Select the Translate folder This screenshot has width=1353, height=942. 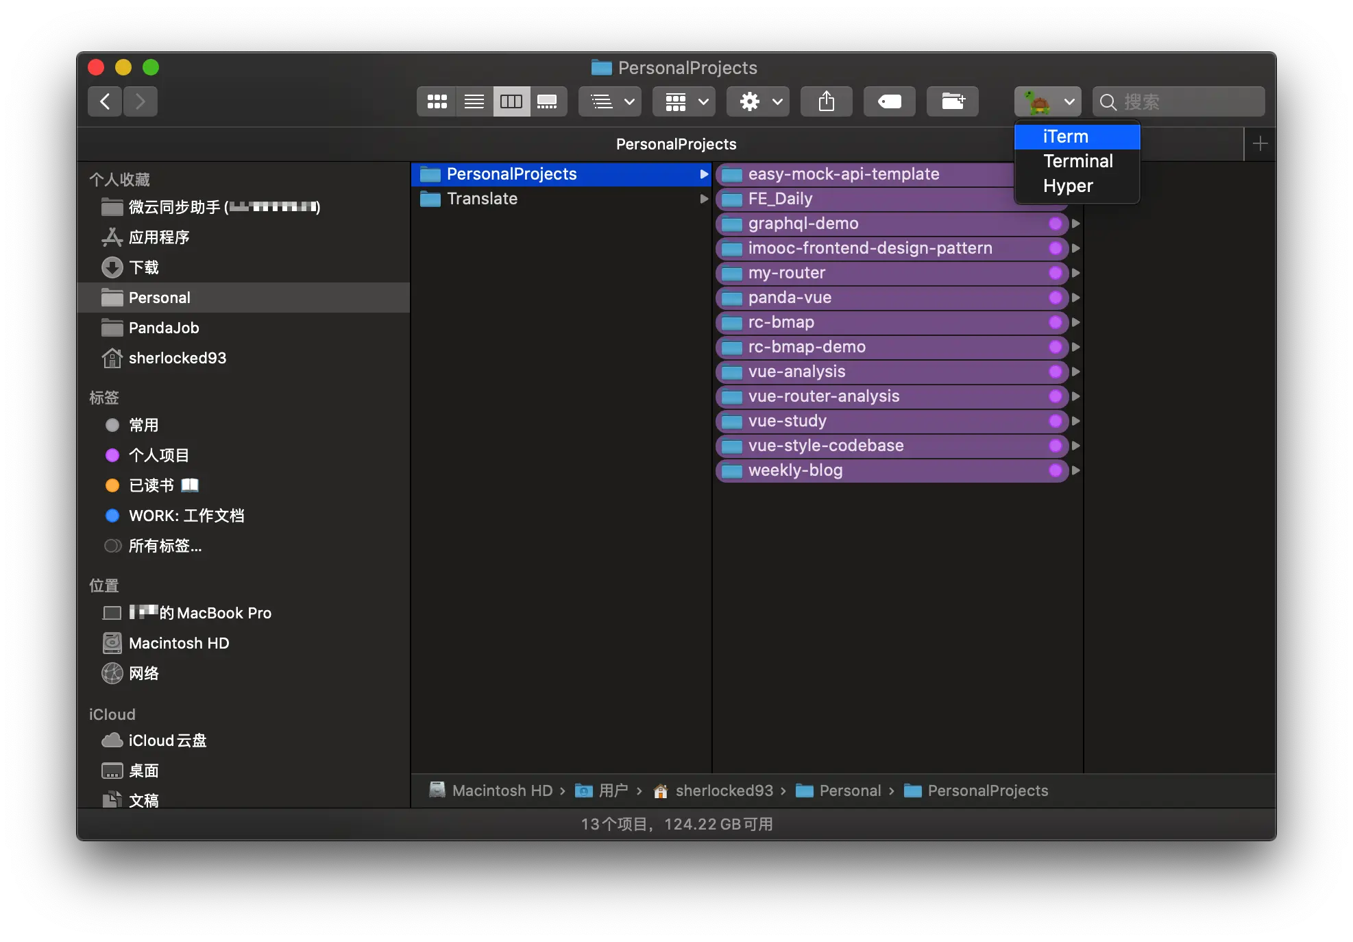point(561,199)
